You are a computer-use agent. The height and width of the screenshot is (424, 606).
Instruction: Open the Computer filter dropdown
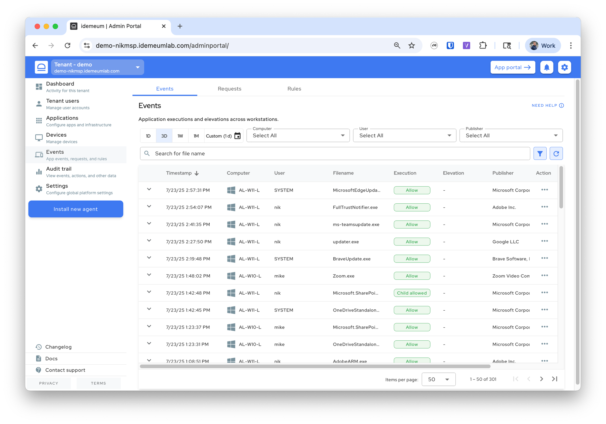point(298,135)
